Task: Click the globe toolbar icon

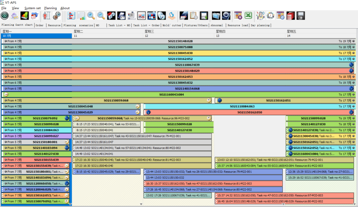Action: tap(162, 16)
